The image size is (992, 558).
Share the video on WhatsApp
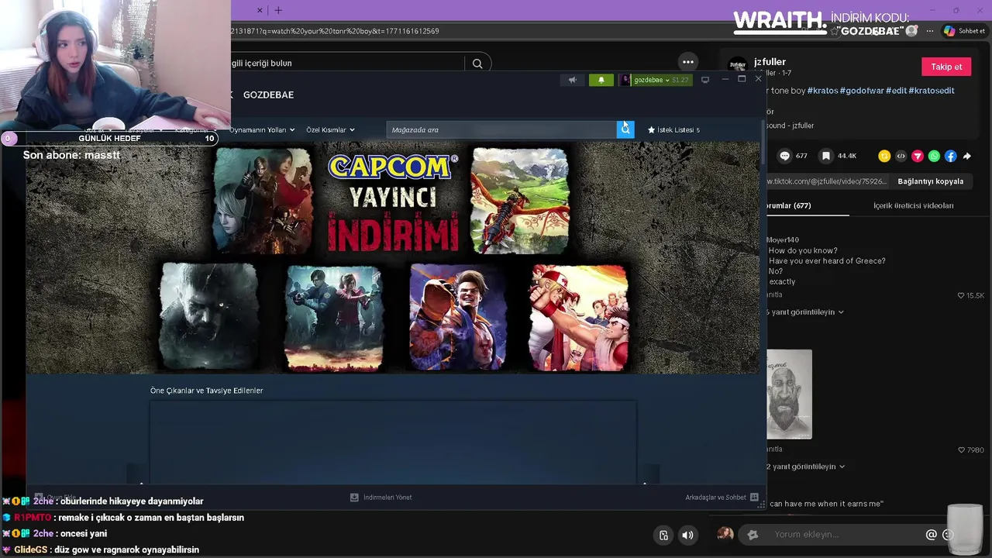pos(934,156)
